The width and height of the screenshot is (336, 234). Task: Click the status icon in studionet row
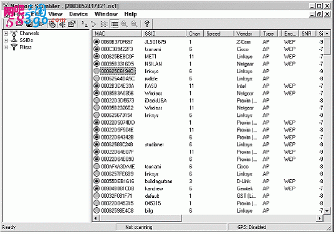[x=97, y=144]
